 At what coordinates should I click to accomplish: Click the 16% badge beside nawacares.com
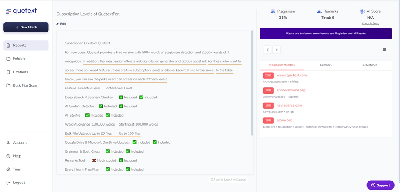tap(268, 105)
